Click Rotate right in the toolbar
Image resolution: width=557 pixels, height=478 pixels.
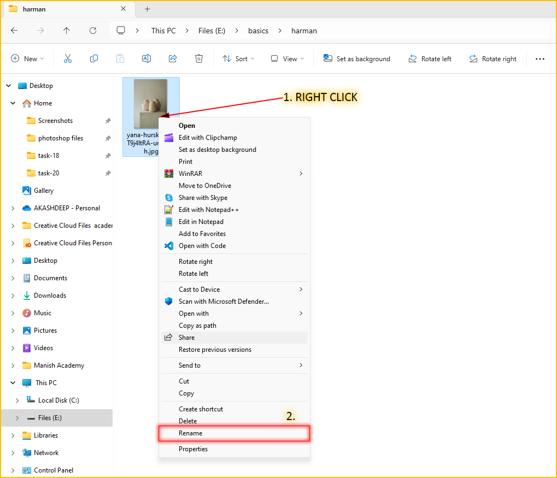(x=492, y=59)
